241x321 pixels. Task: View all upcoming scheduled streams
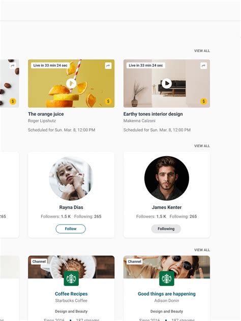click(x=202, y=51)
